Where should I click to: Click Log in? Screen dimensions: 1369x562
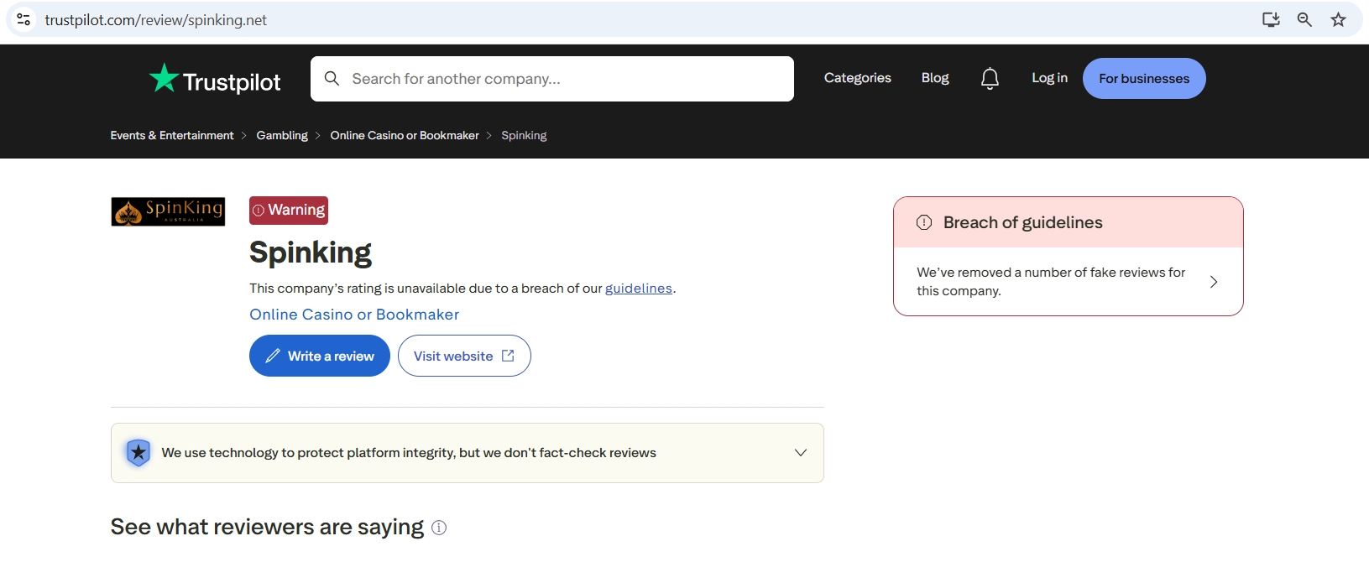pyautogui.click(x=1049, y=78)
